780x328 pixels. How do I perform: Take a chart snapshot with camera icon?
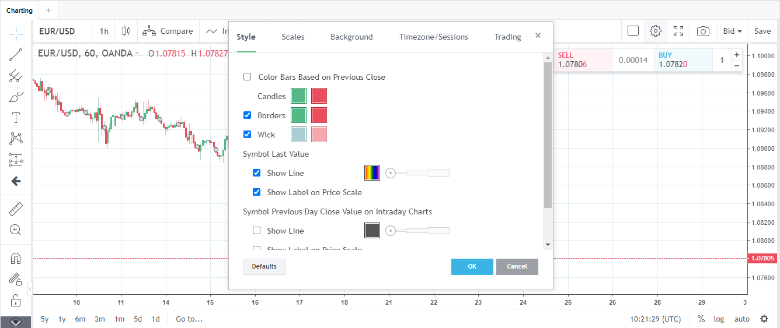tap(703, 31)
